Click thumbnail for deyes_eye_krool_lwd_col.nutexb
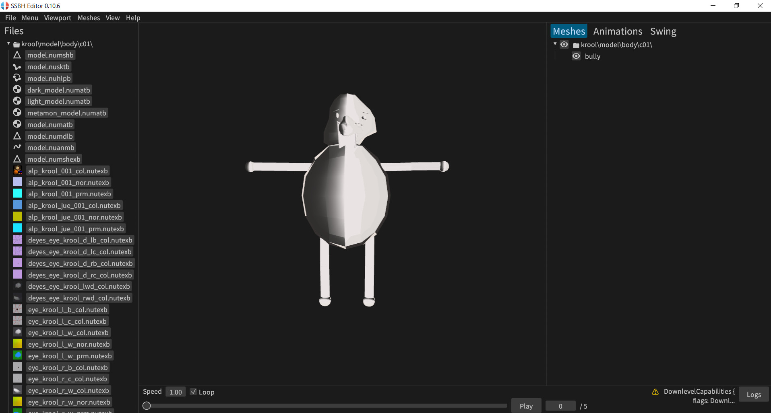 (18, 286)
